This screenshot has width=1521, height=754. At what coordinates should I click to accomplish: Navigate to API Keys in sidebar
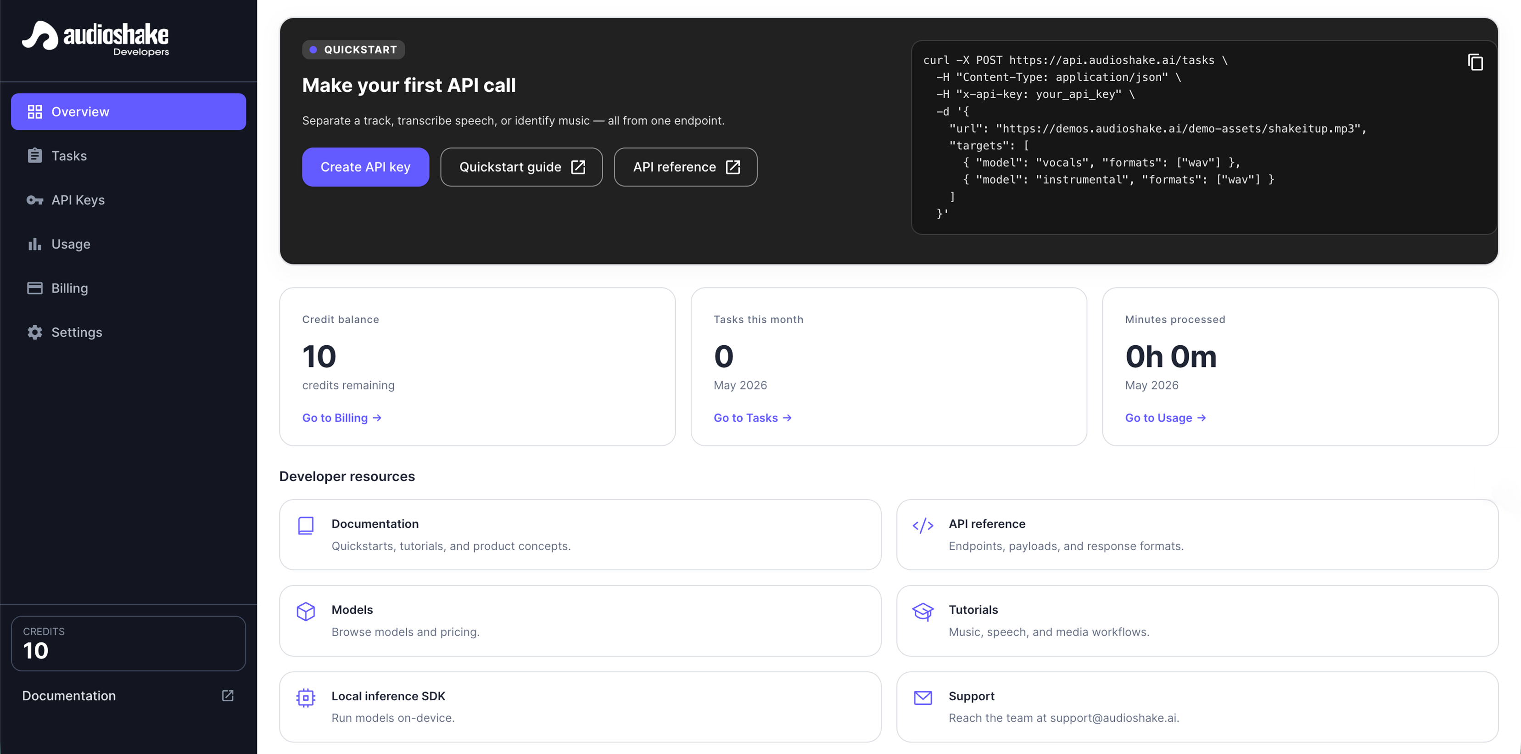click(x=129, y=200)
